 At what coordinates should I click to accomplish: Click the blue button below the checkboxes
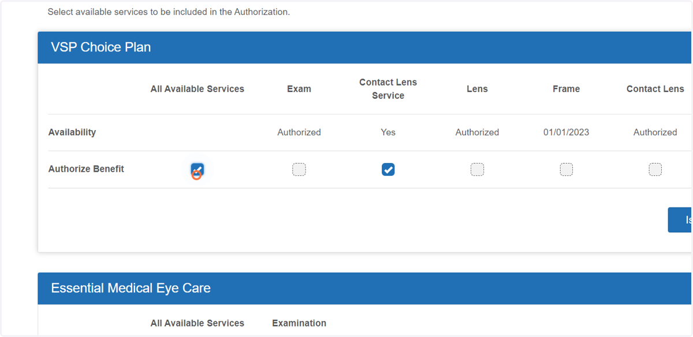[x=680, y=220]
